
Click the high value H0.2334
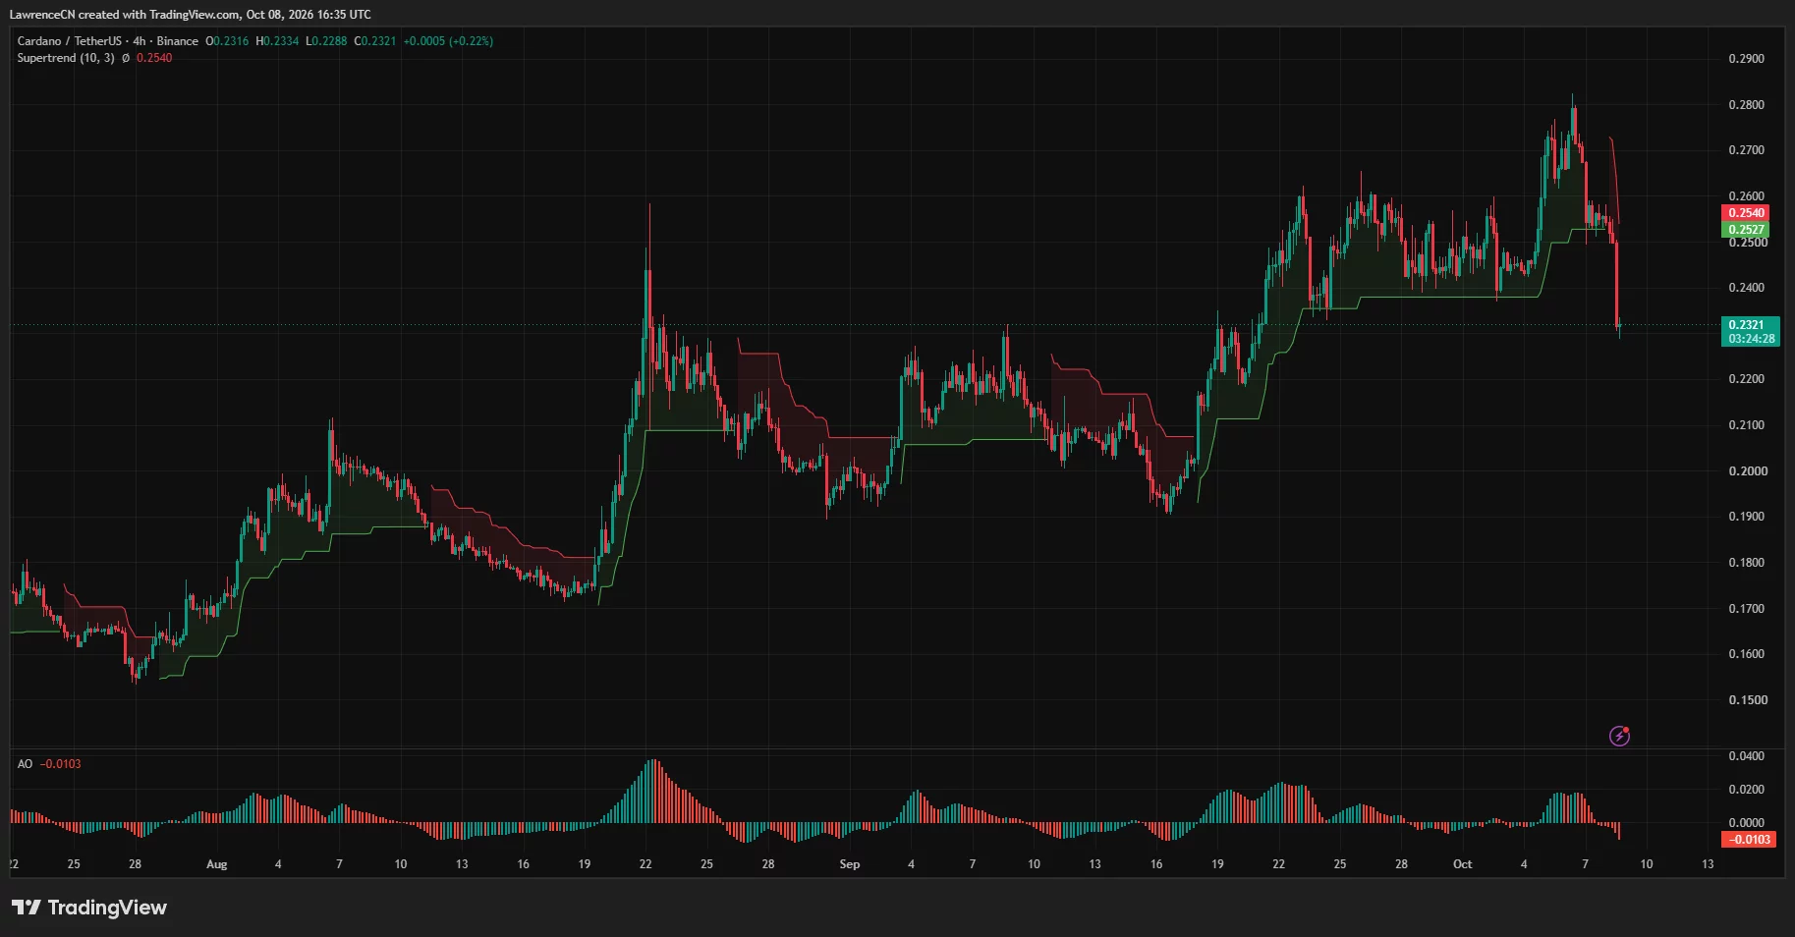[277, 41]
